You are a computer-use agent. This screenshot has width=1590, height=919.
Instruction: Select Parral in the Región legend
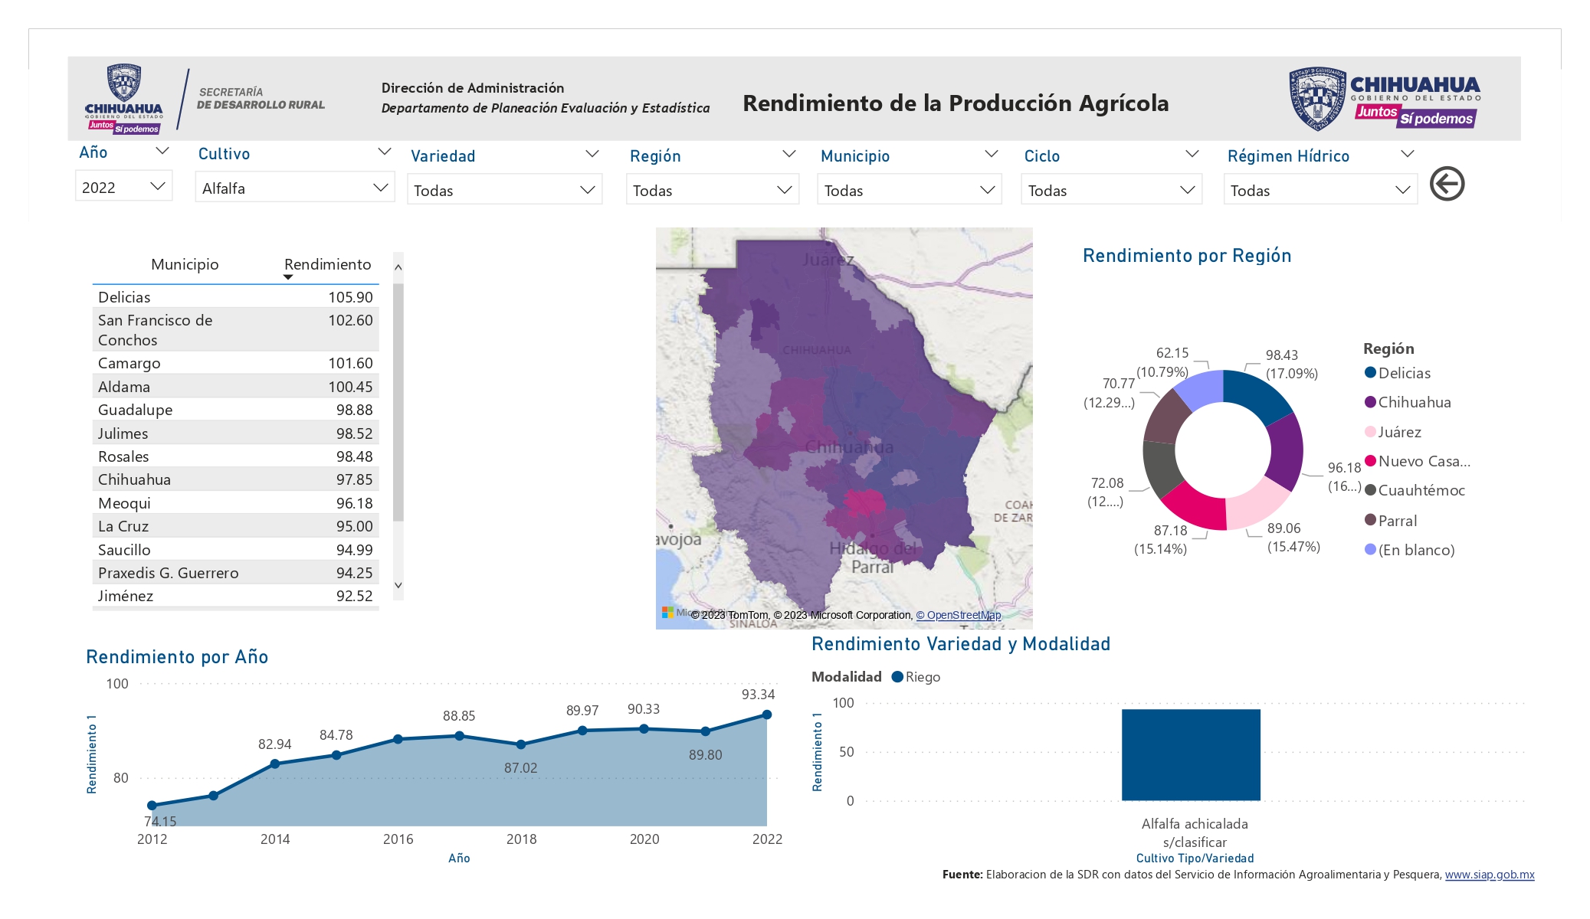click(x=1391, y=521)
